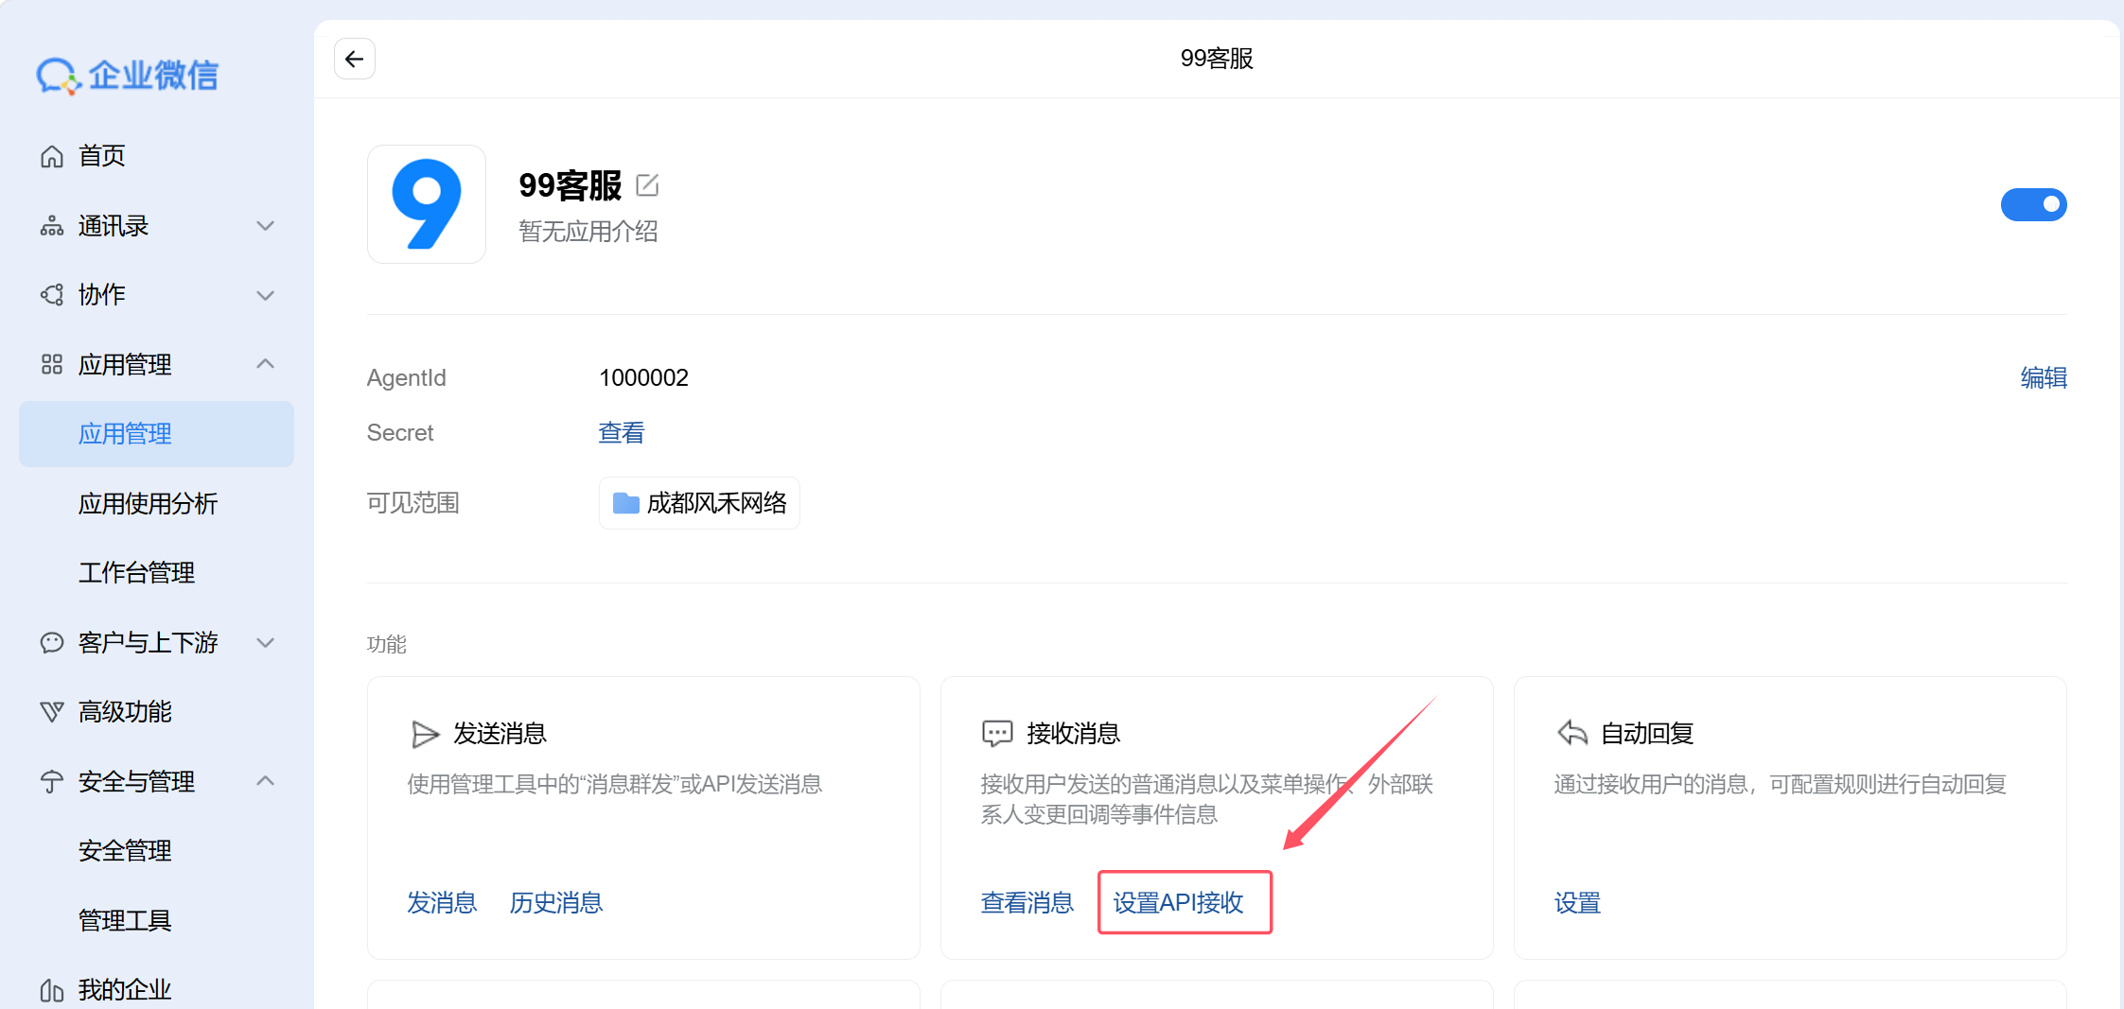2124x1009 pixels.
Task: Click the 发送消息 paper plane icon
Action: coord(426,734)
